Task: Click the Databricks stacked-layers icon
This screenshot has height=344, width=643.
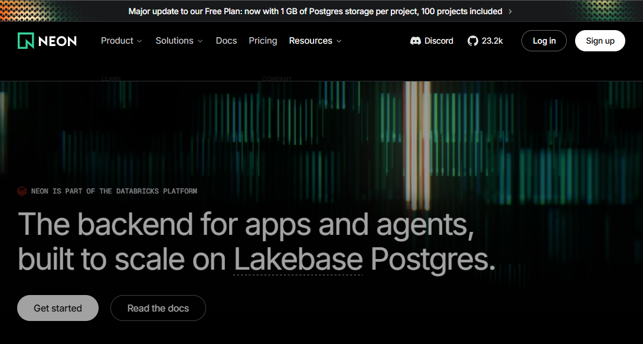Action: pyautogui.click(x=22, y=191)
